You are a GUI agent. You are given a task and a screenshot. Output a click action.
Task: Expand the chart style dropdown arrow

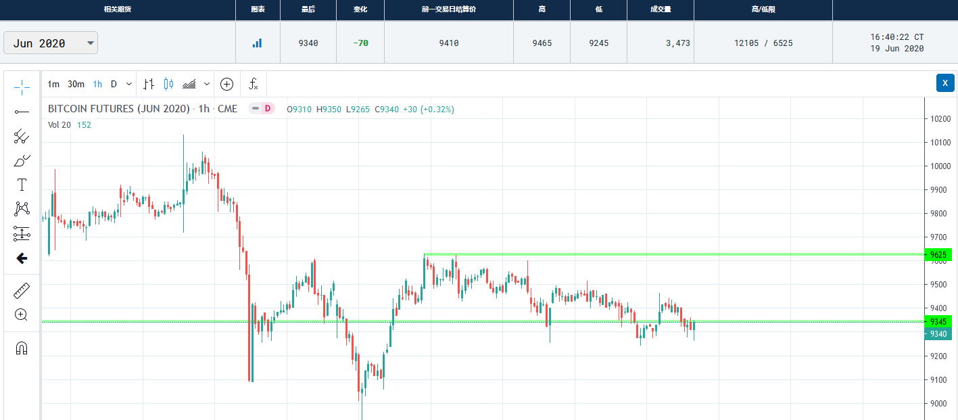pyautogui.click(x=207, y=84)
